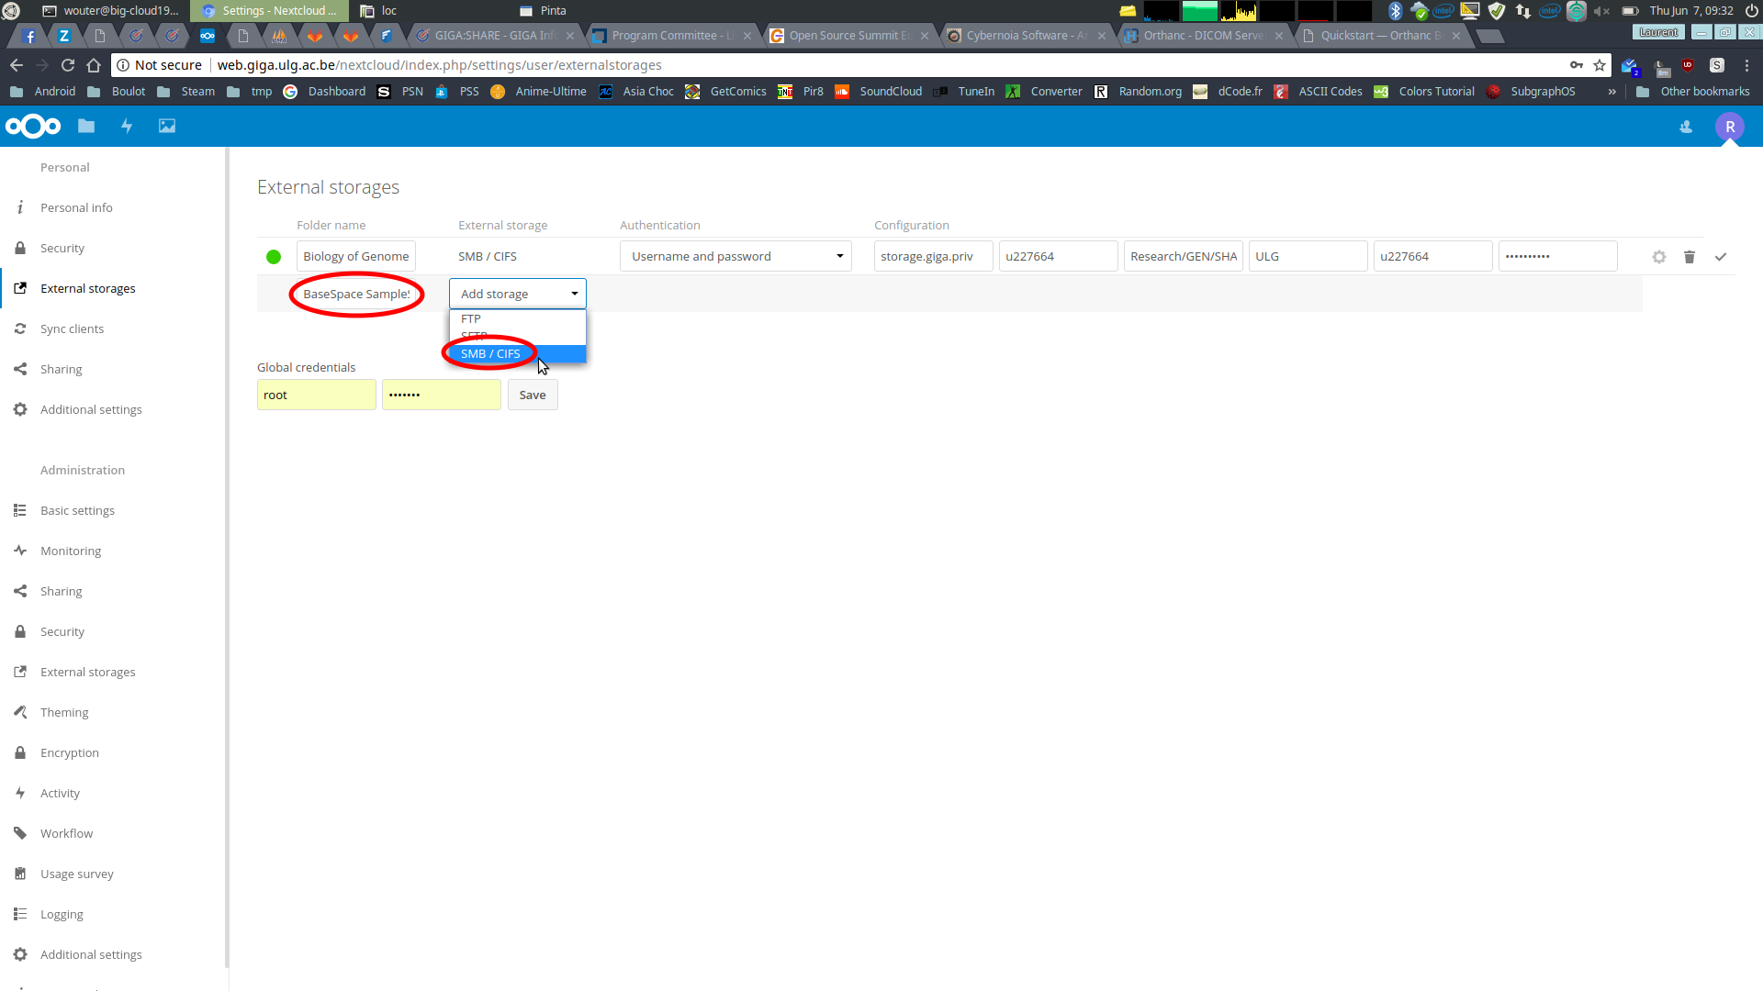Open the gear options for Biology of Genome storage

point(1659,257)
